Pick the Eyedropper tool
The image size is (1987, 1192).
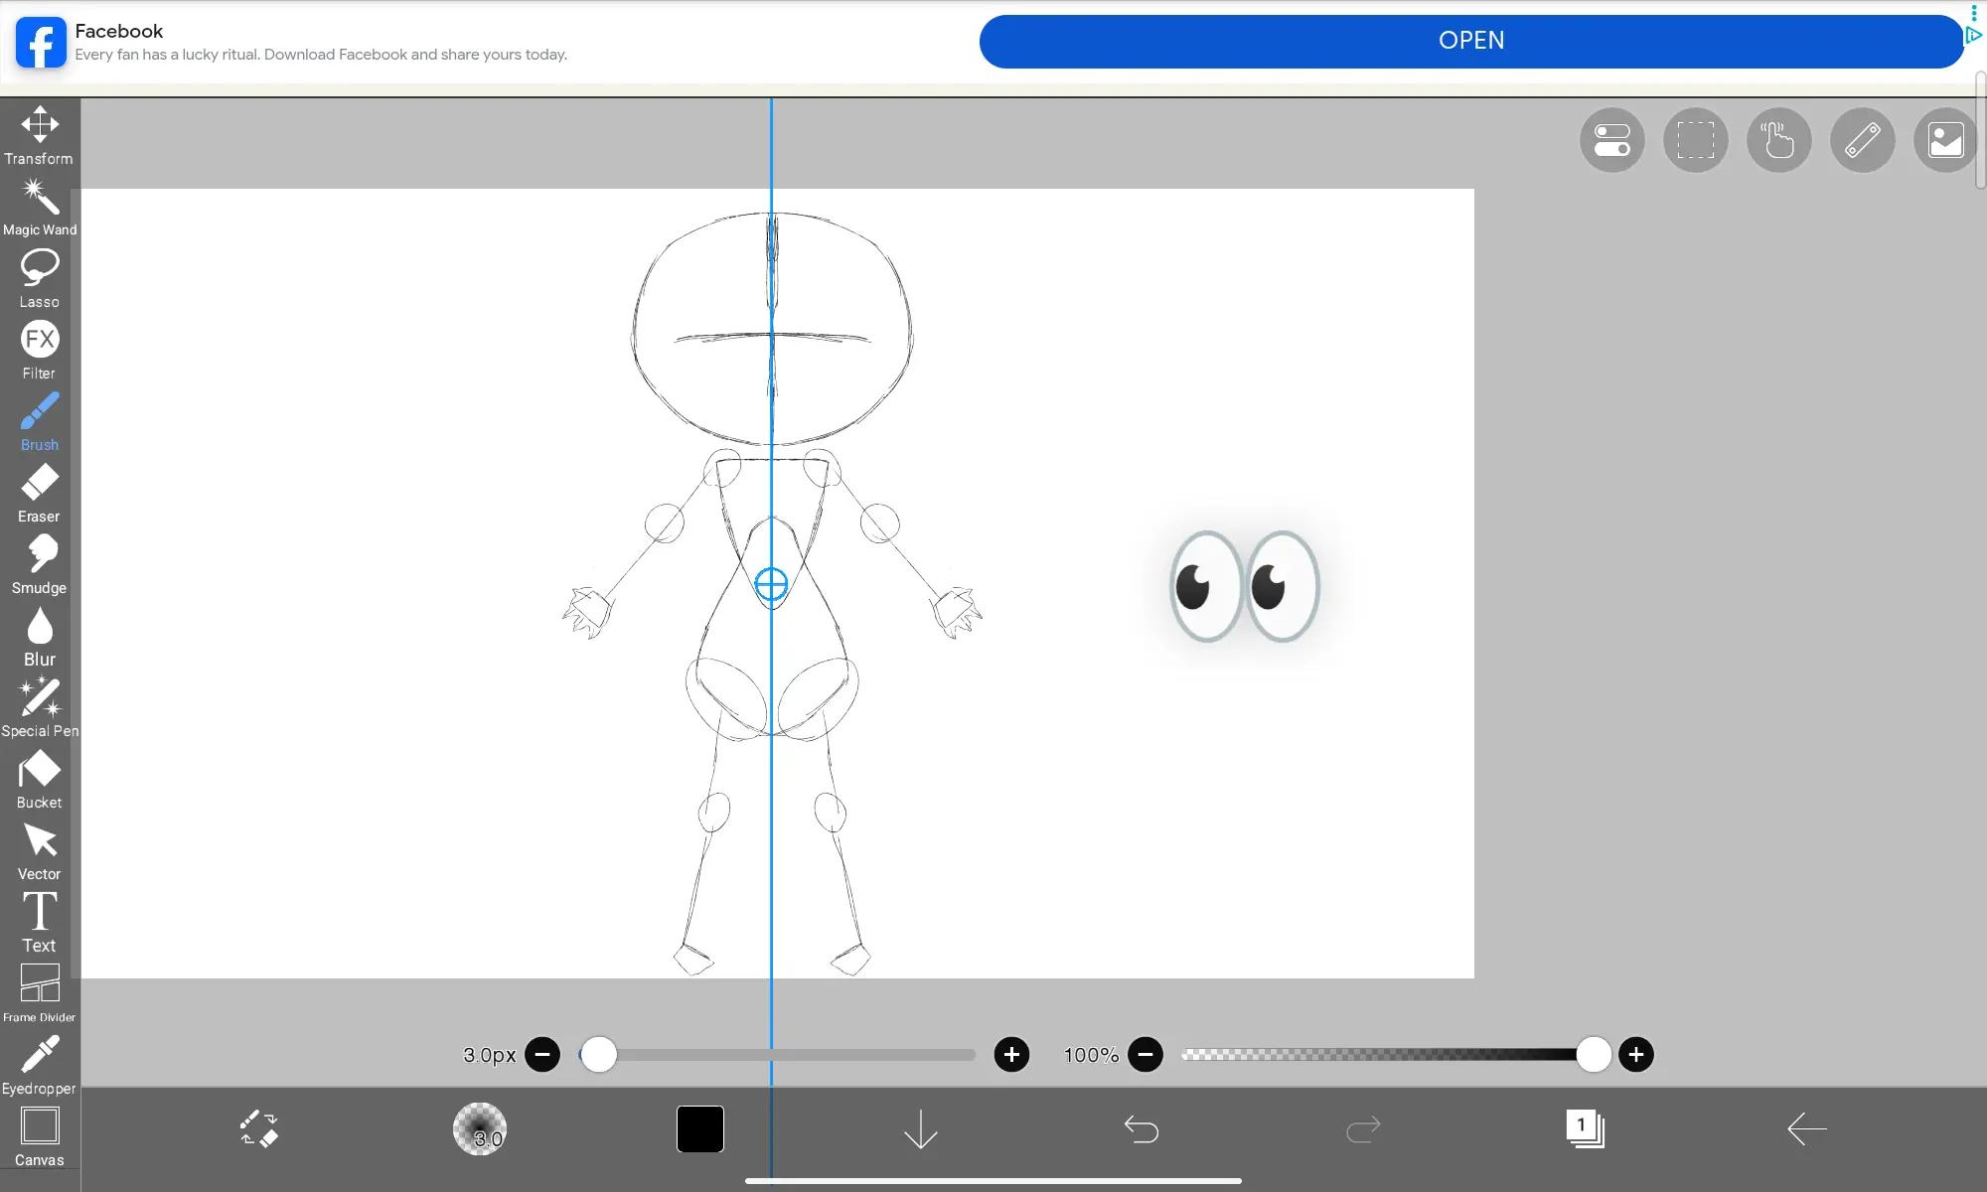click(40, 1066)
